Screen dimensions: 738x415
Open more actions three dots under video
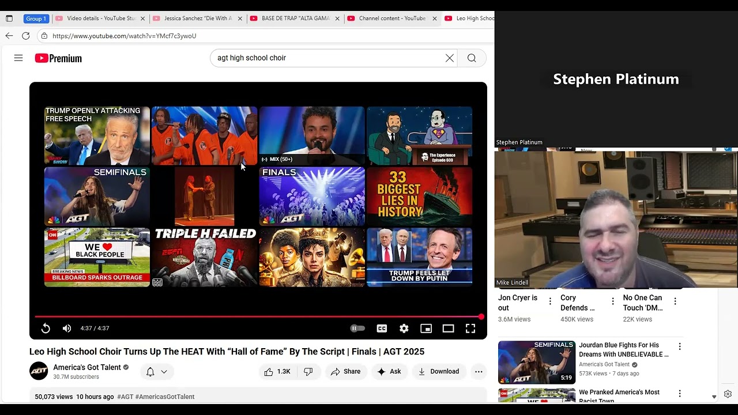(x=479, y=372)
